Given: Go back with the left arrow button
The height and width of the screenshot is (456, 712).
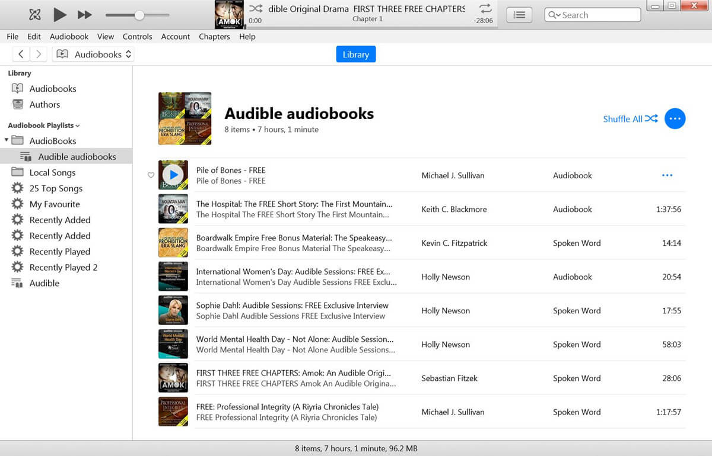Looking at the screenshot, I should tap(21, 54).
